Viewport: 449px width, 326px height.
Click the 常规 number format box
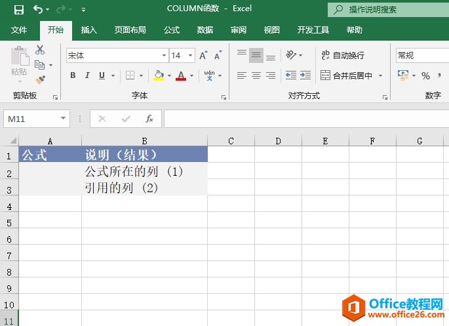coord(422,55)
